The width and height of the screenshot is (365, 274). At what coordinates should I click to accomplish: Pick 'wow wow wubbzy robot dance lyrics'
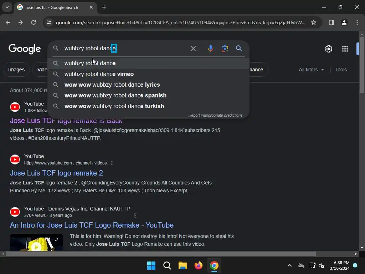click(x=149, y=85)
